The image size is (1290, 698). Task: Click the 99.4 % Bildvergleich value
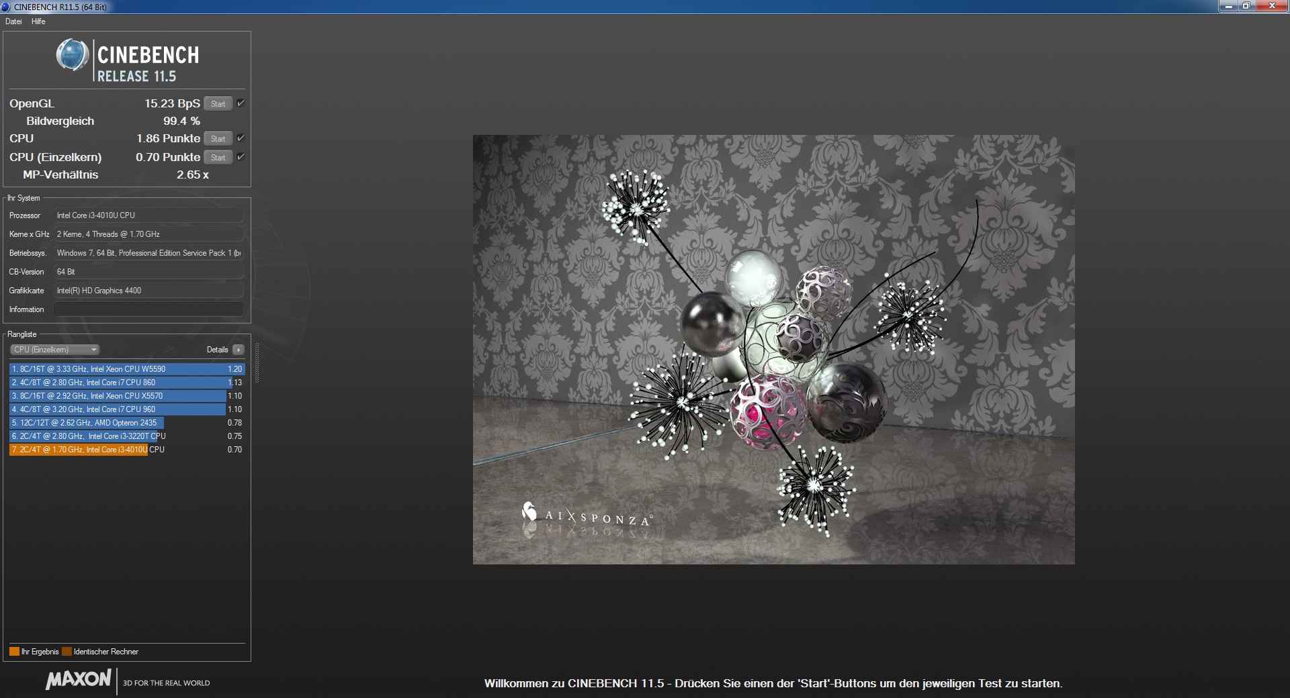coord(181,121)
